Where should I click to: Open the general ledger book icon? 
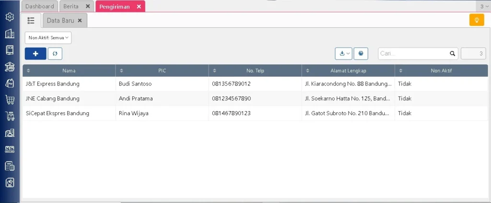(x=10, y=50)
